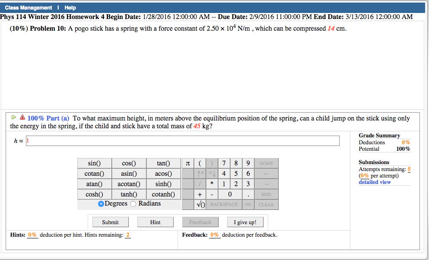This screenshot has width=429, height=260.
Task: Click the left arrow cursor key
Action: pos(266,174)
